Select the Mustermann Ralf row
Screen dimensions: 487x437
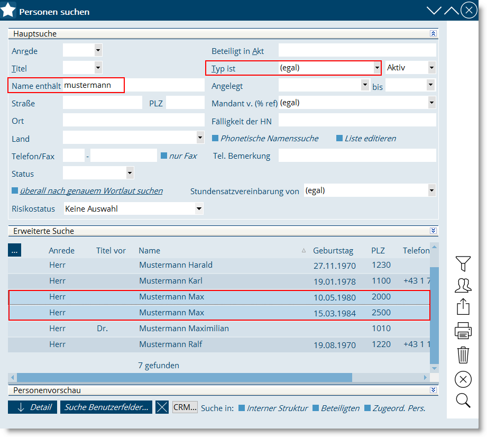[x=219, y=345]
